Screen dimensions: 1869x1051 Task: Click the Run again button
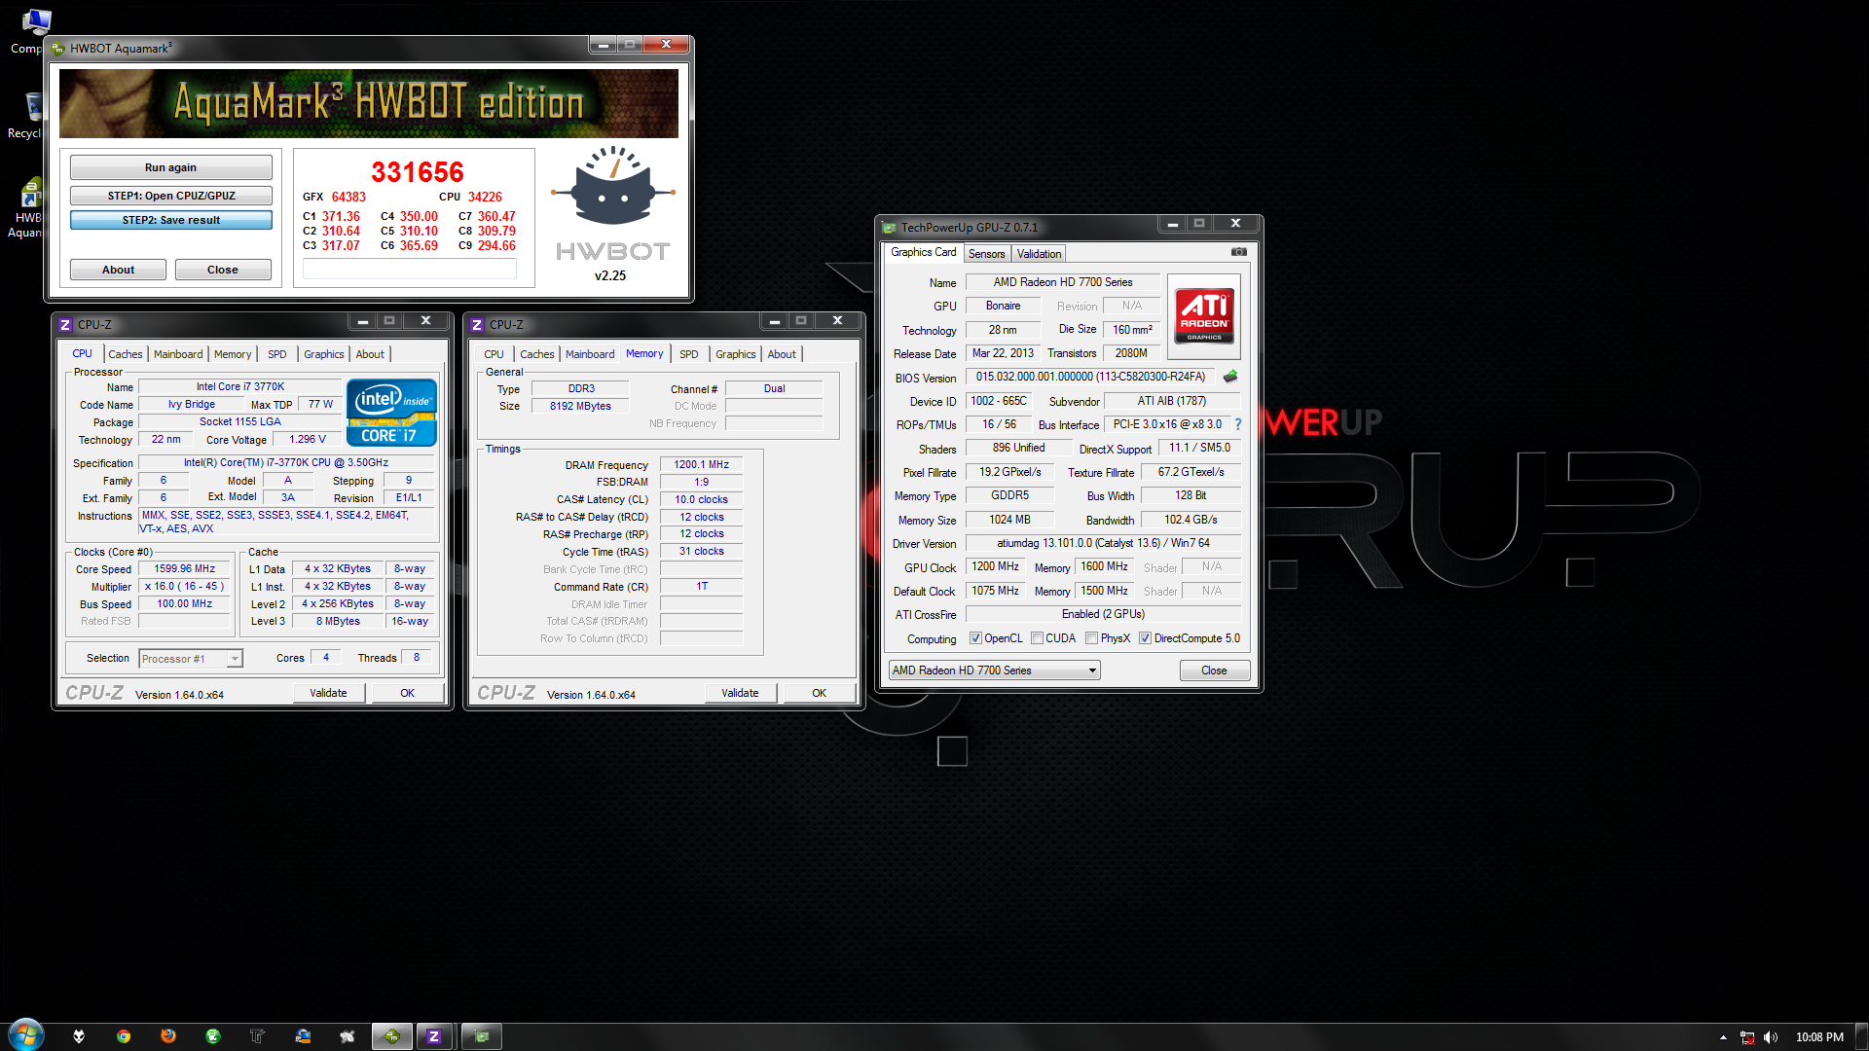[x=170, y=167]
